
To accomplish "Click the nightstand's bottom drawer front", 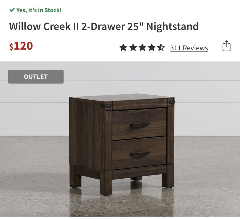I will (x=139, y=153).
